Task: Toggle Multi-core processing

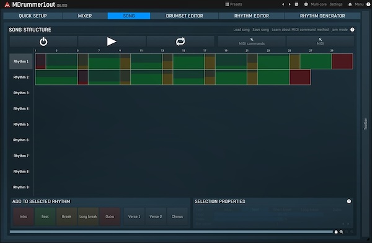Action: tap(319, 4)
